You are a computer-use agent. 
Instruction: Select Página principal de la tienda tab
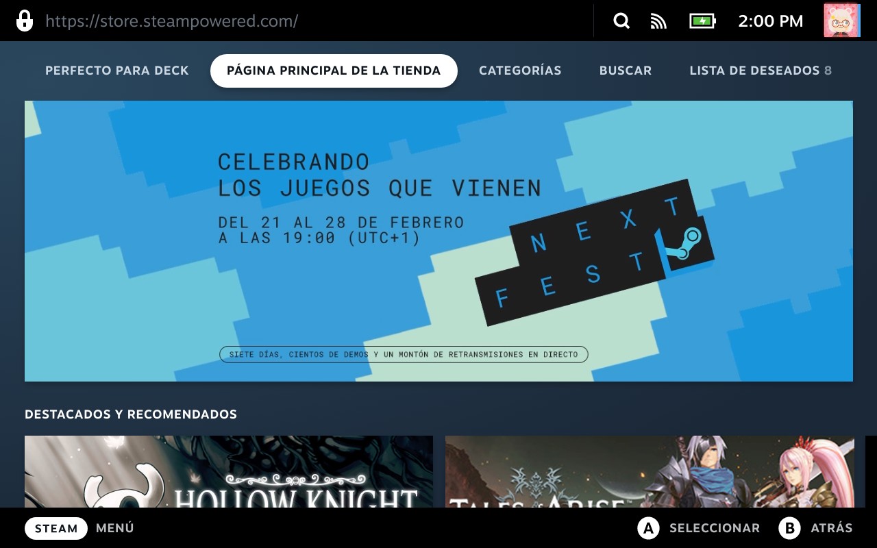(x=334, y=71)
